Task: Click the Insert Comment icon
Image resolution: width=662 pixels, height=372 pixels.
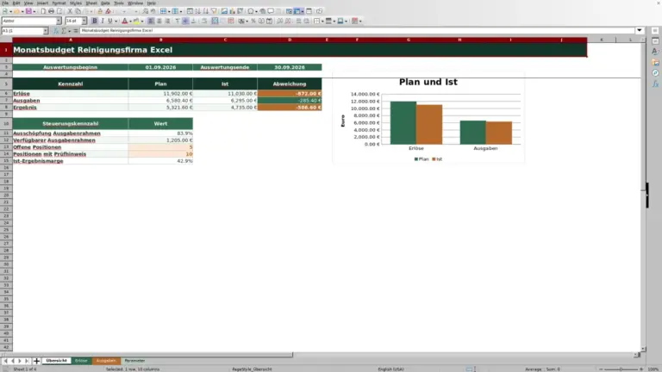Action: (271, 11)
